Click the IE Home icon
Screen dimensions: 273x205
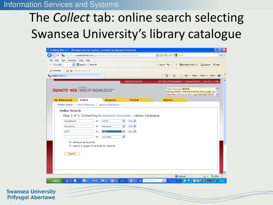[167, 76]
